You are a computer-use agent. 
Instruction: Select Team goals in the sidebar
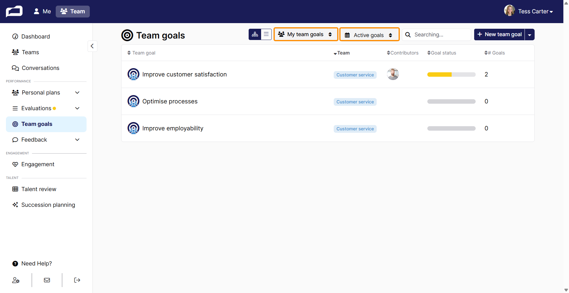tap(46, 124)
